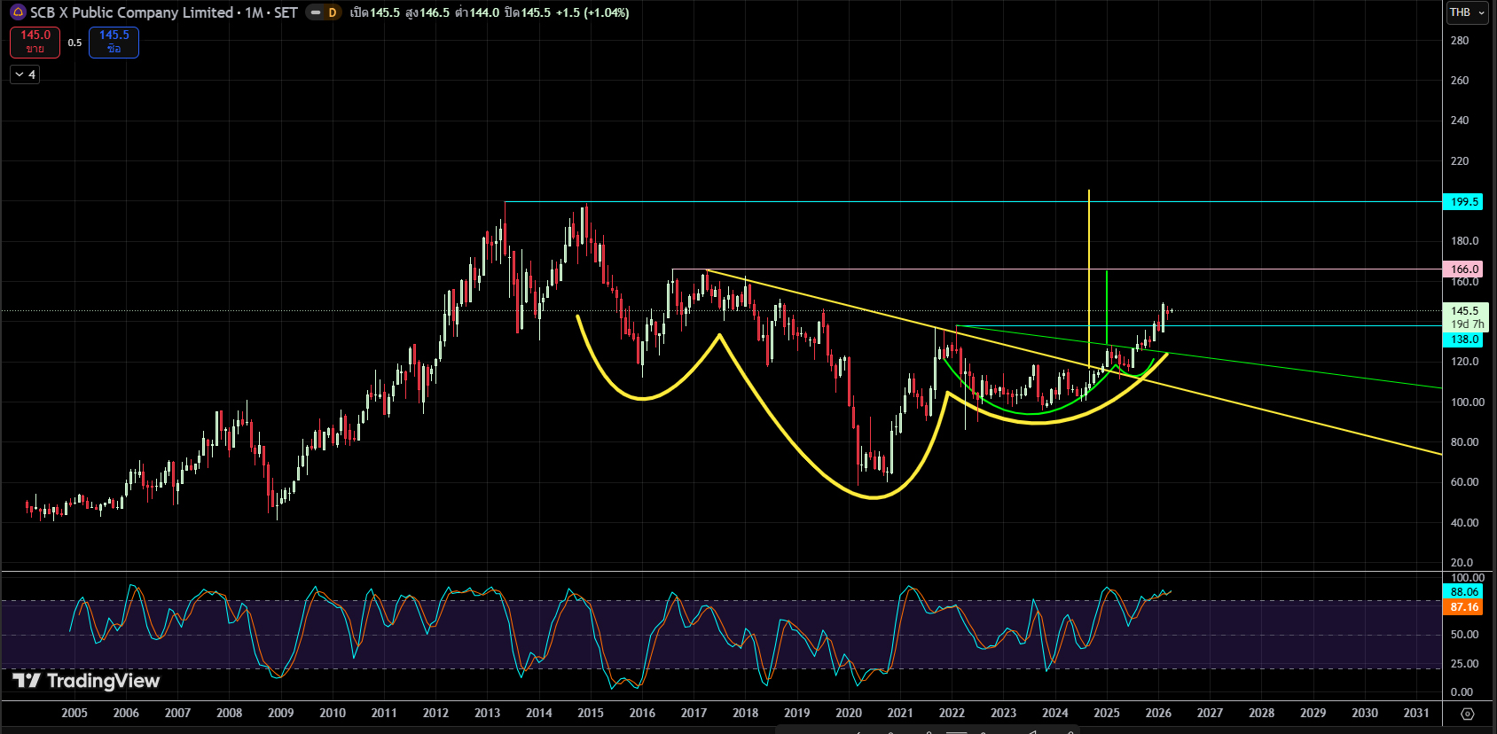
Task: Click the 20.0 level on the price axis
Action: tap(1462, 563)
